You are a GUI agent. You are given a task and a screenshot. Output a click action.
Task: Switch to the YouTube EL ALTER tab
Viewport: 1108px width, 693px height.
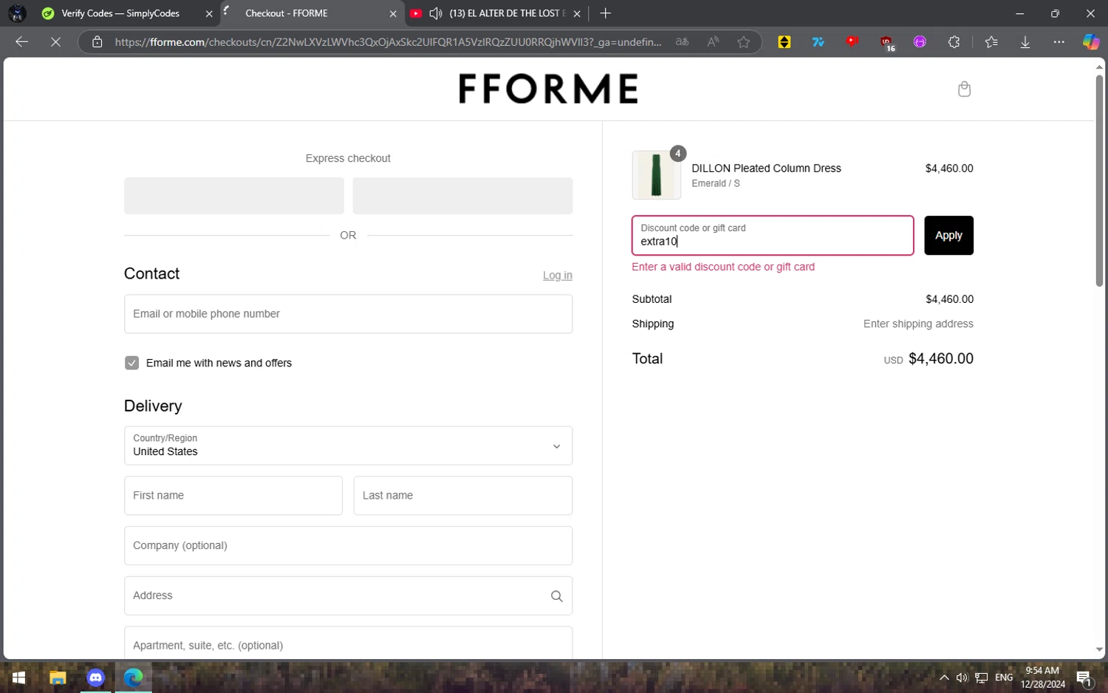[508, 13]
